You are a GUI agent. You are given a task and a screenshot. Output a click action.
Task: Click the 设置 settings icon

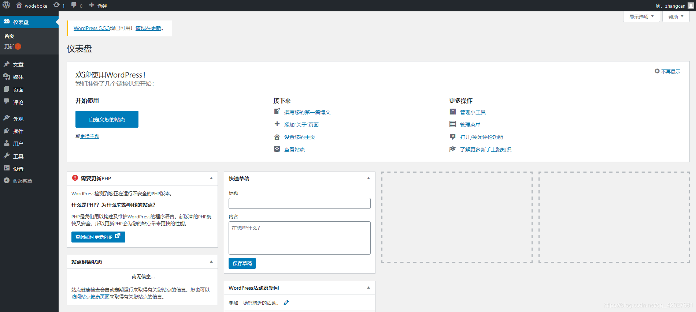7,168
